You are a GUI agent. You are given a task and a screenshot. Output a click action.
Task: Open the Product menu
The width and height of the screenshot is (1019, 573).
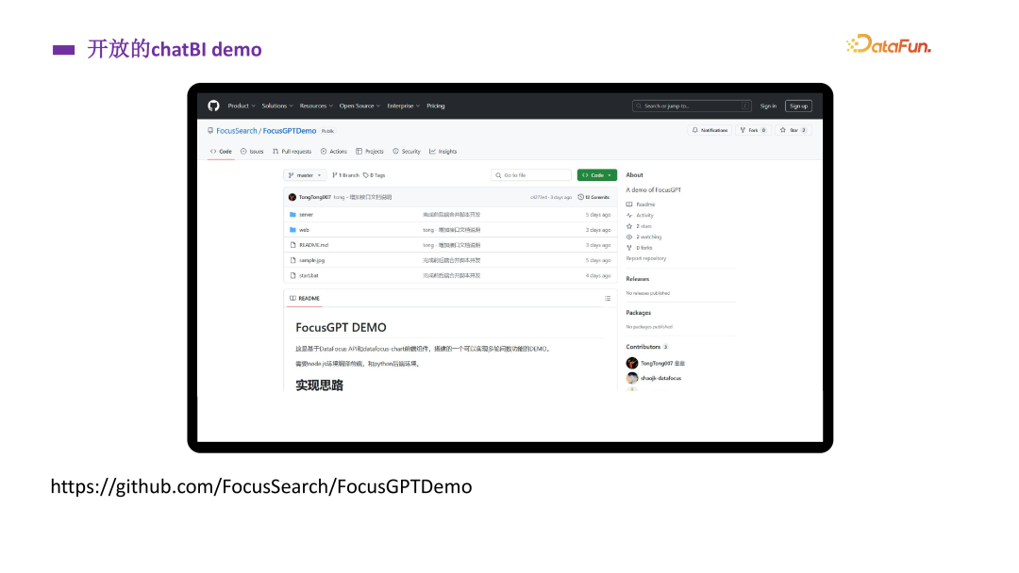tap(242, 106)
